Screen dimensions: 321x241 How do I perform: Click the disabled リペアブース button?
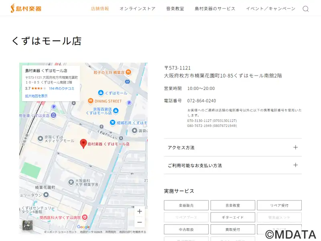point(186,217)
